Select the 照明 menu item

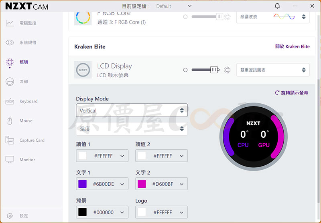(24, 62)
